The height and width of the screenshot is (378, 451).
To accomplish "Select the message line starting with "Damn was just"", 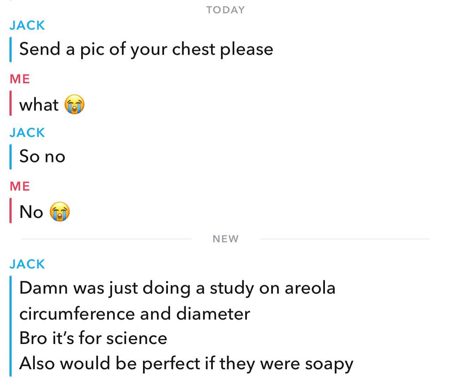I will 177,288.
